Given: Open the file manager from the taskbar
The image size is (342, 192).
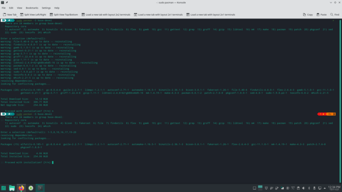Looking at the screenshot, I should (x=12, y=188).
